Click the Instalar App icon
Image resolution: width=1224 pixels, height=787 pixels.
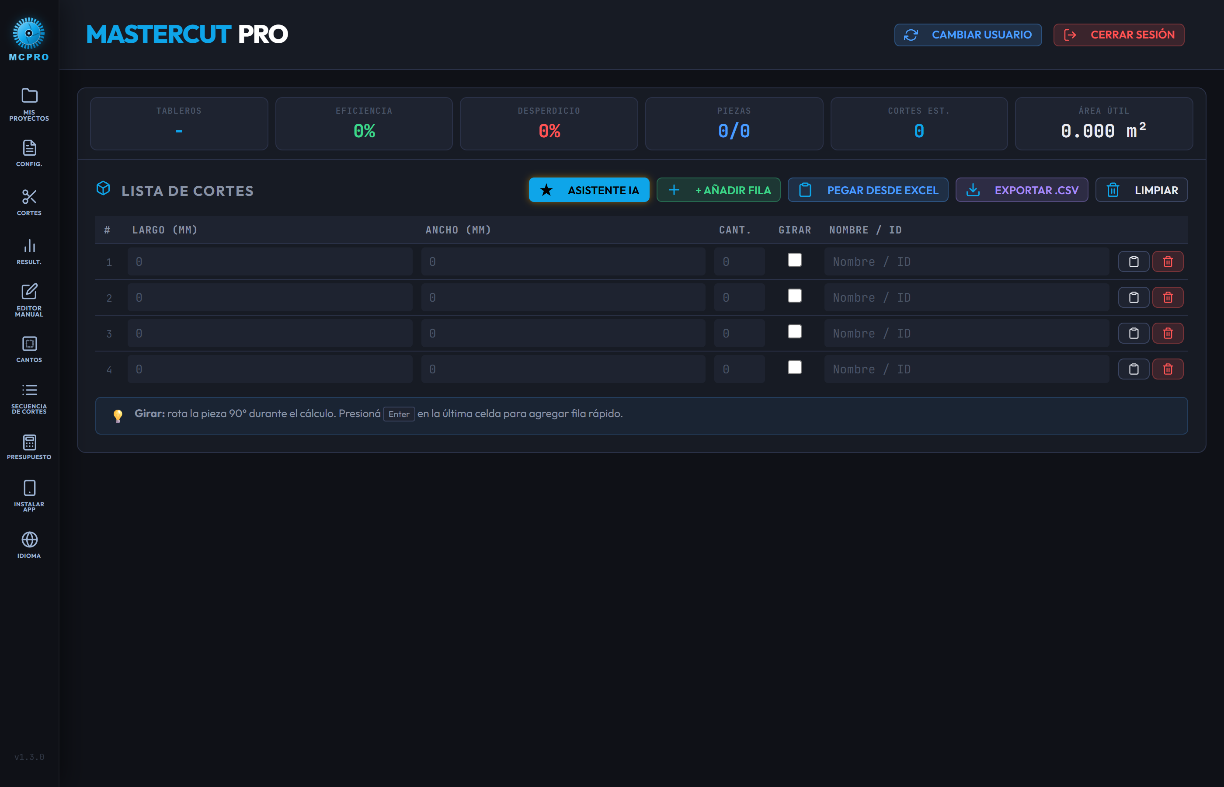pyautogui.click(x=29, y=488)
